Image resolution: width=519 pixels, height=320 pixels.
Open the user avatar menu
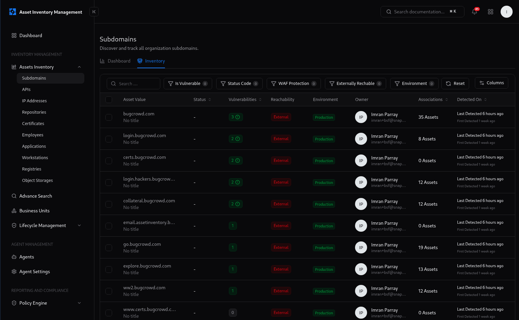507,12
